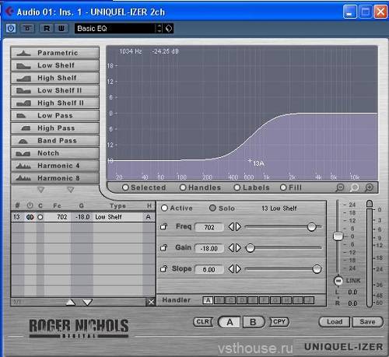Click the Gain value field -18.00
This screenshot has width=389, height=357.
tap(209, 248)
